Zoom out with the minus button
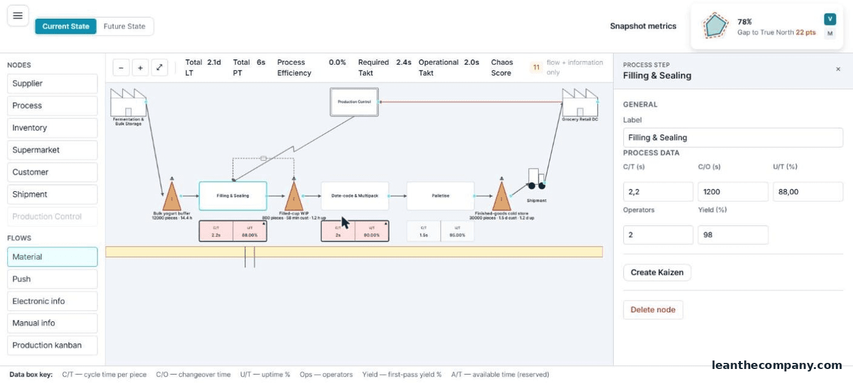 121,68
